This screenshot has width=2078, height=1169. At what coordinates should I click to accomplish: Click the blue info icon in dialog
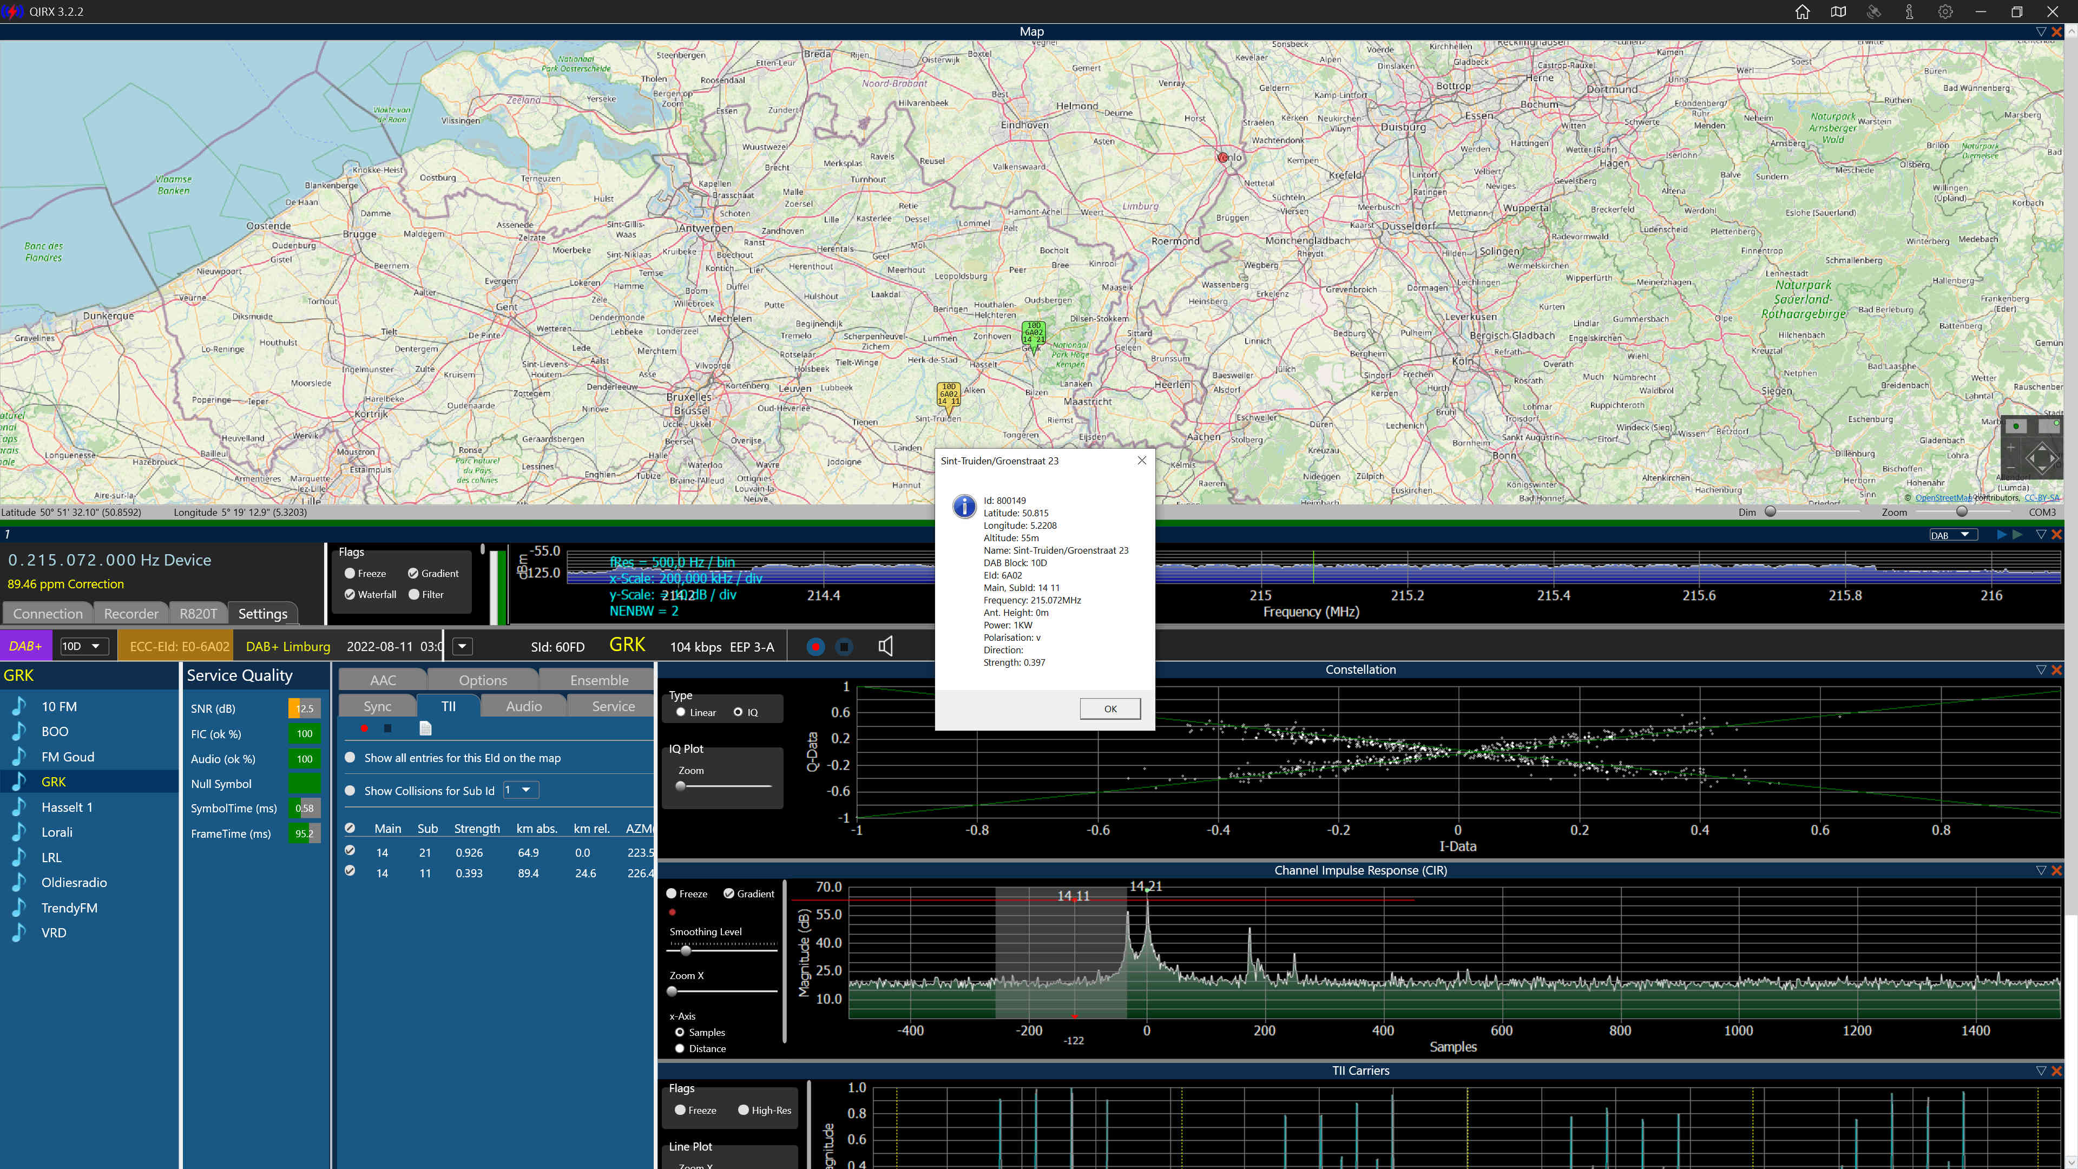pos(964,506)
